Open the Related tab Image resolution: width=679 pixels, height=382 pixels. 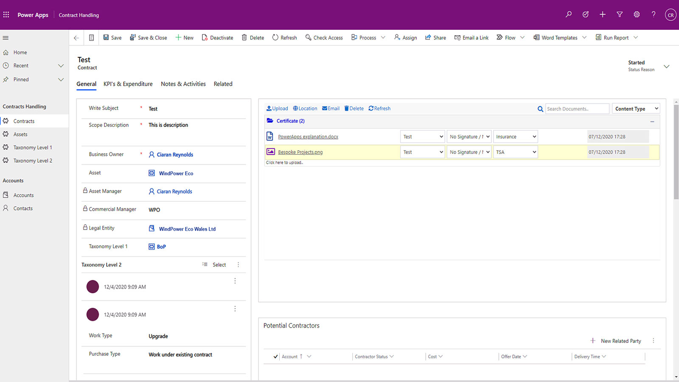coord(223,84)
